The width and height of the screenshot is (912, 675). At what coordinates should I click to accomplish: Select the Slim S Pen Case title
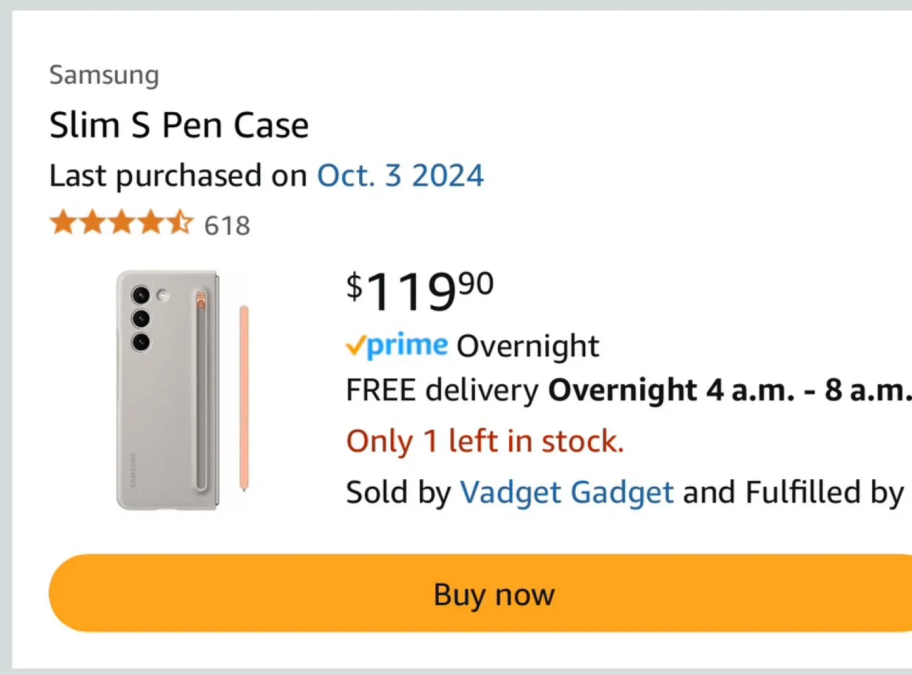coord(179,125)
